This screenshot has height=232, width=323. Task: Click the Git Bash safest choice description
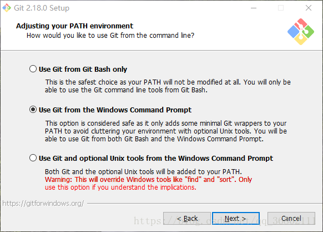click(168, 86)
